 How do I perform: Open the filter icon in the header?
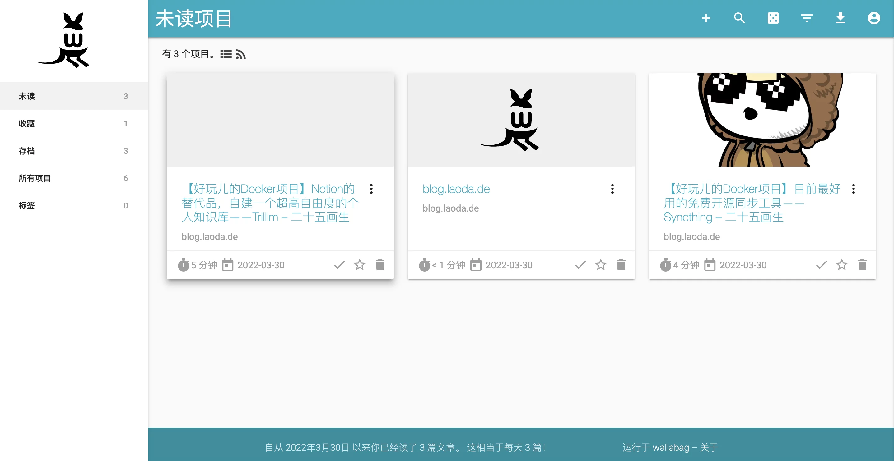[x=807, y=18]
